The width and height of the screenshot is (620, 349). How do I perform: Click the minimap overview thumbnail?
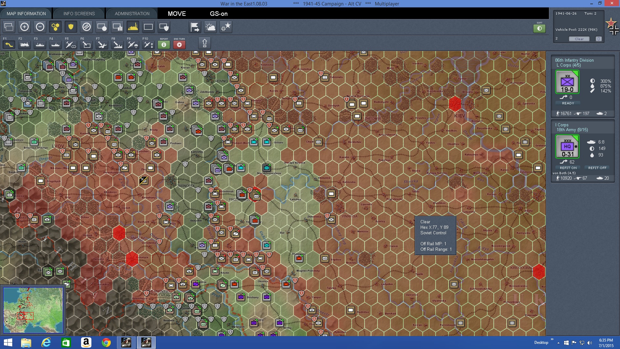[33, 310]
